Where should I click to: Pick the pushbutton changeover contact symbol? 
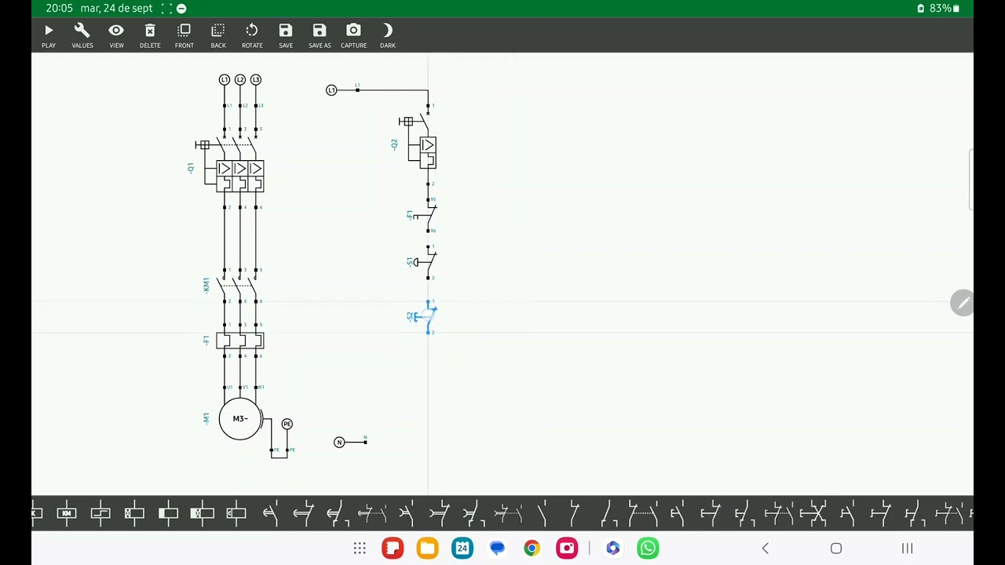tap(744, 514)
